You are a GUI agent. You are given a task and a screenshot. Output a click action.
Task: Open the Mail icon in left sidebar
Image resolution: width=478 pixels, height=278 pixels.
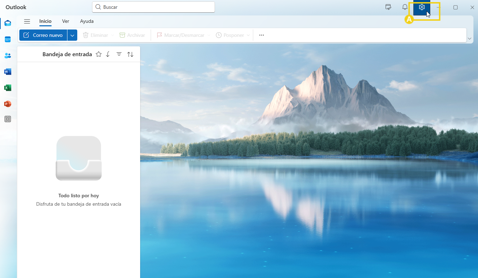[x=8, y=23]
